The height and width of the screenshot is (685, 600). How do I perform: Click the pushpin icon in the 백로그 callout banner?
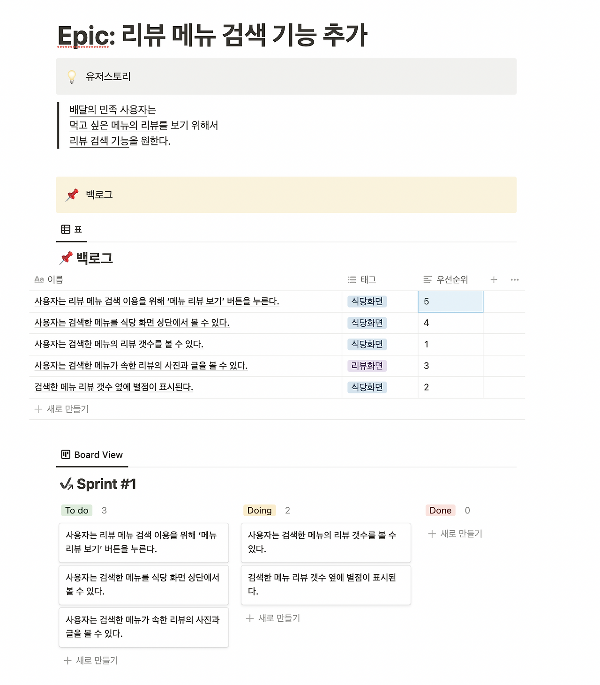pyautogui.click(x=72, y=195)
